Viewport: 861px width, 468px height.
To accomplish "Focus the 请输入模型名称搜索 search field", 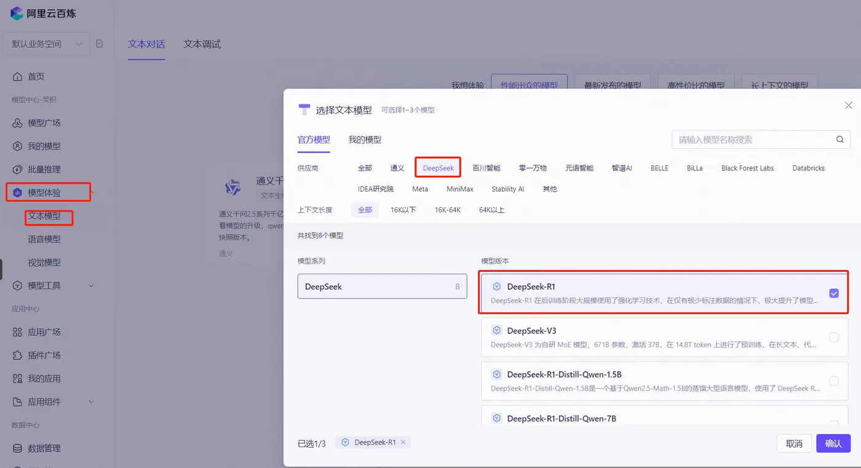I will (x=761, y=140).
